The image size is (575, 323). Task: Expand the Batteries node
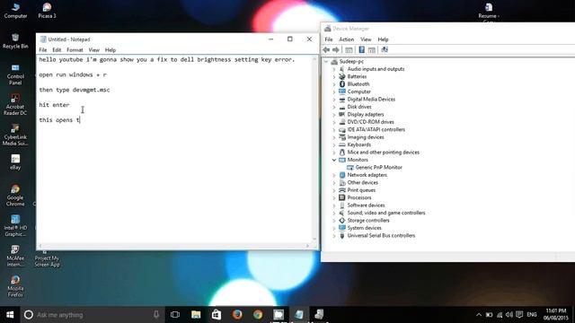tap(334, 77)
